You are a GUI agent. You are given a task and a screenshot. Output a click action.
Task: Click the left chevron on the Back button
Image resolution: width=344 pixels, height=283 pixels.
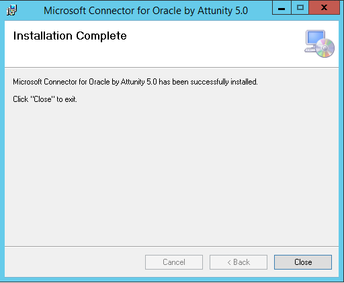tap(229, 262)
